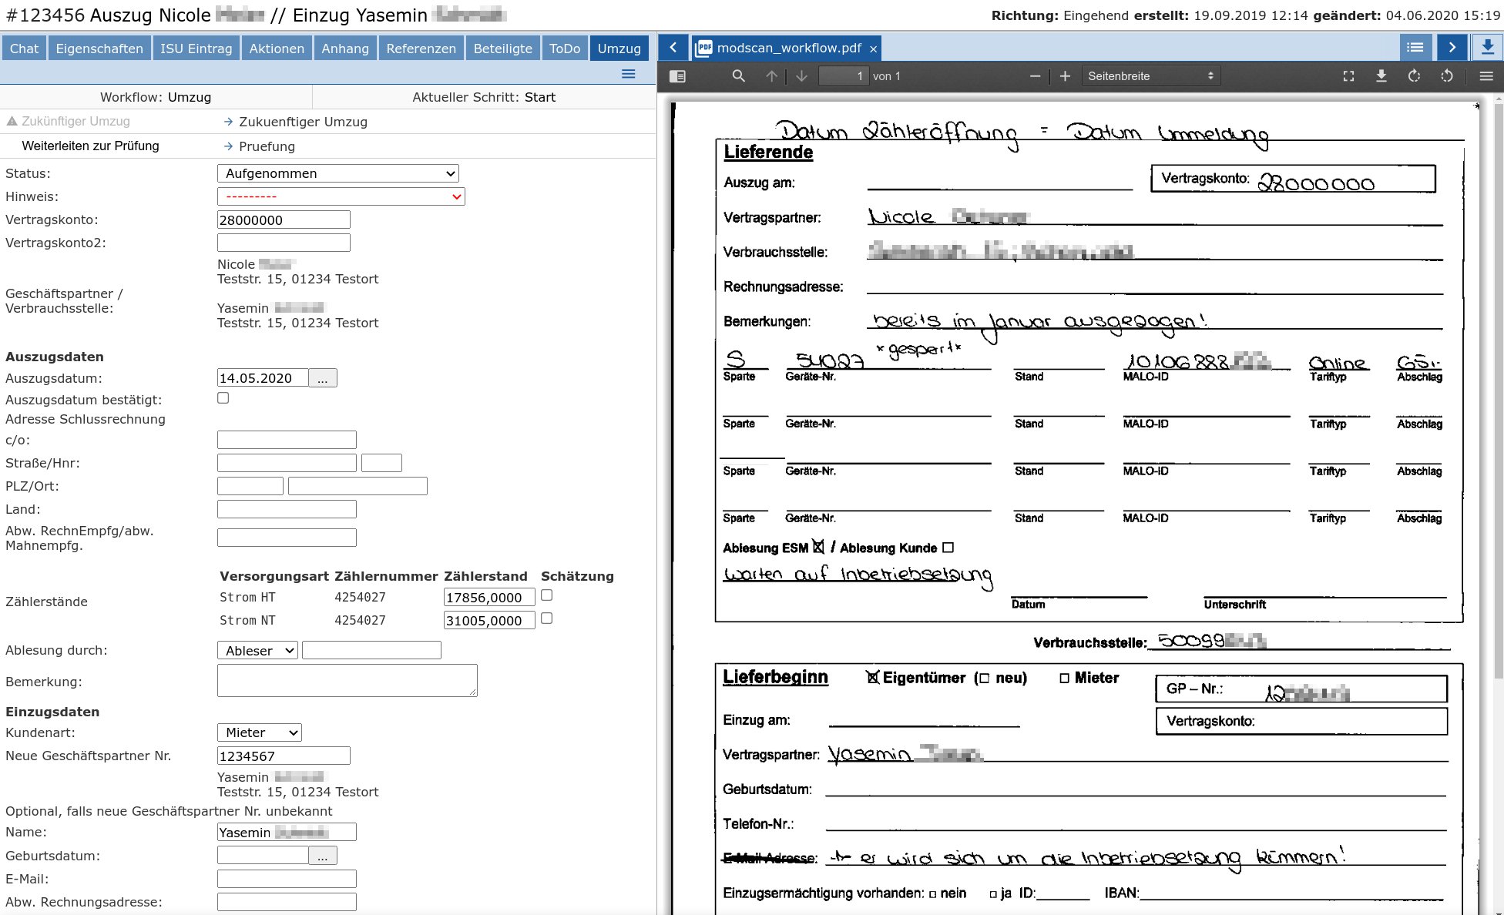Click Neue Geschäftspartner Nr. field
The image size is (1504, 915).
[x=284, y=756]
